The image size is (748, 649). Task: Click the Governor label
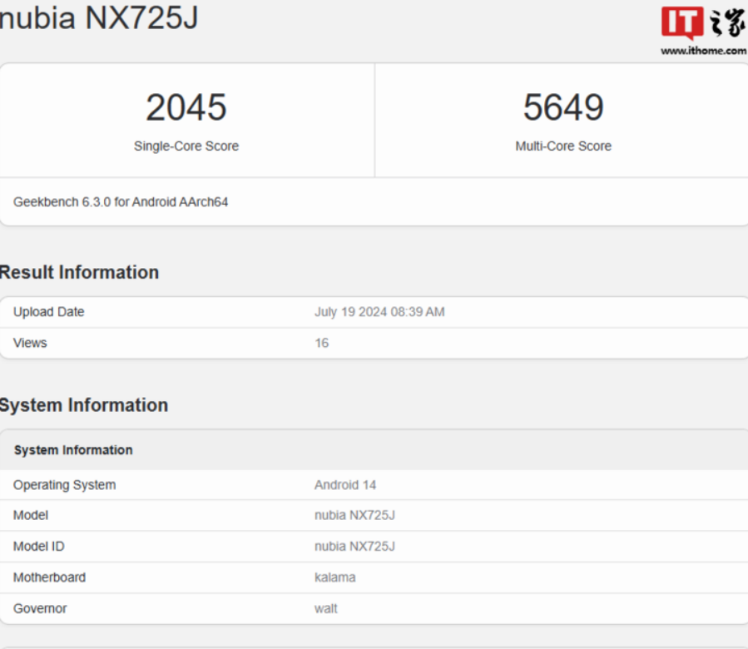pos(40,608)
